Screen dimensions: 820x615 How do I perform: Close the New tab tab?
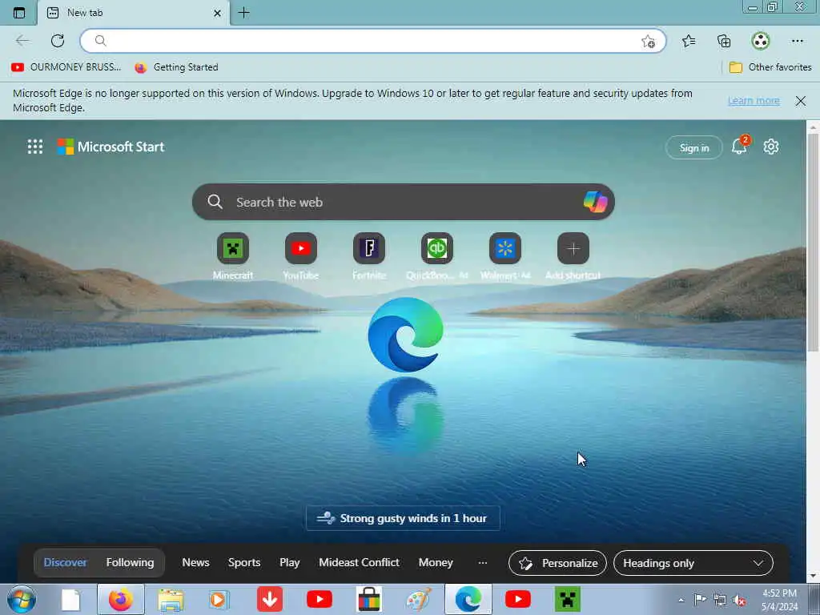218,13
